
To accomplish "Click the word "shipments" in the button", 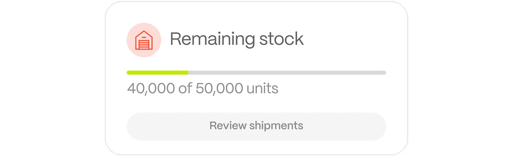I will 276,126.
